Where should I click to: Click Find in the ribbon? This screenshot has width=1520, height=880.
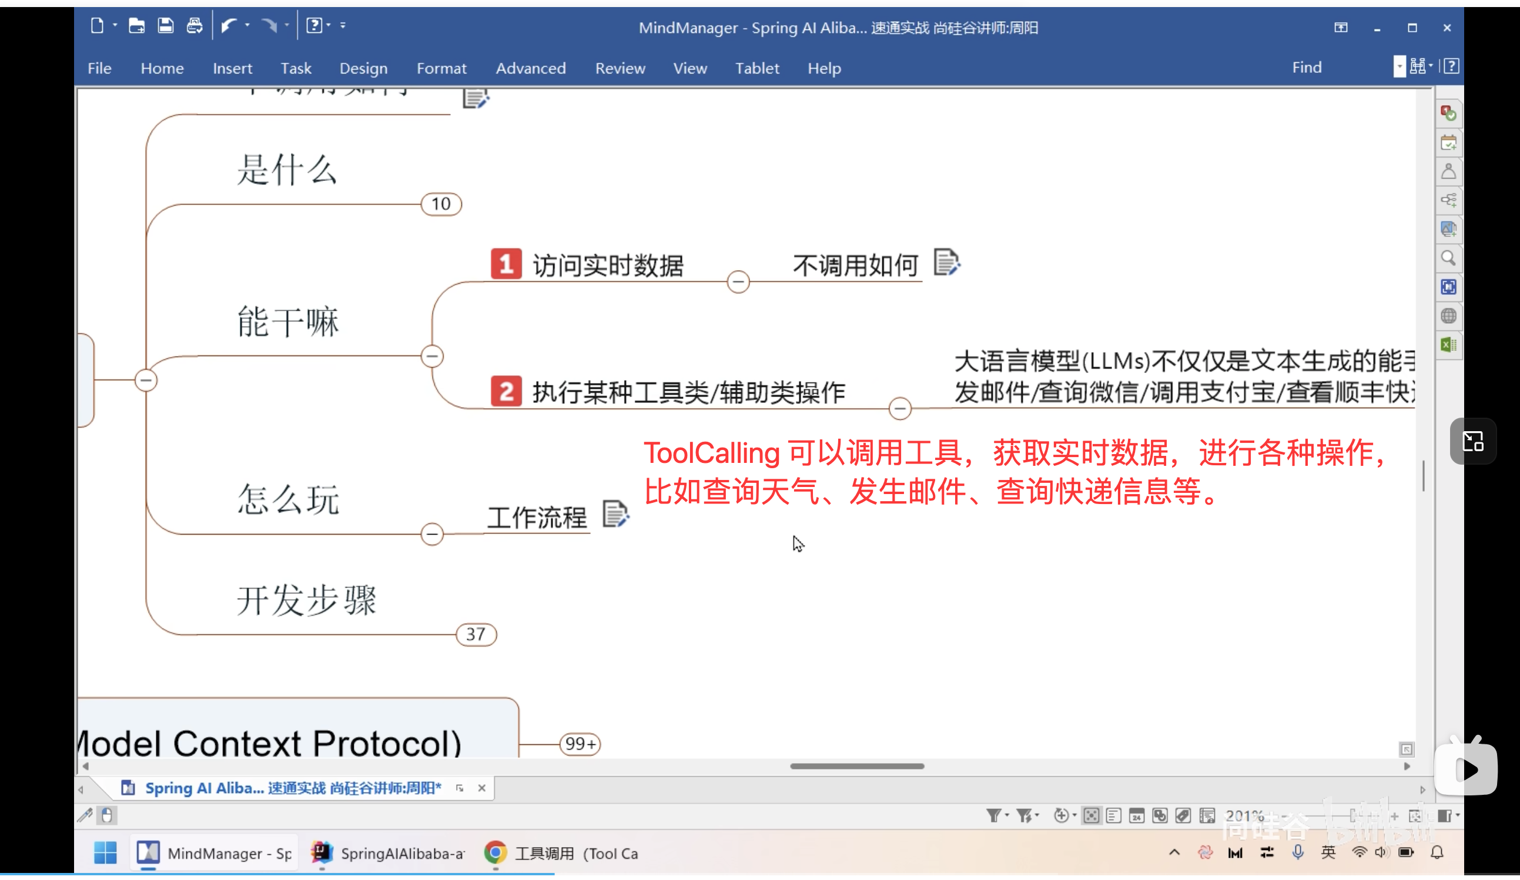click(x=1307, y=67)
